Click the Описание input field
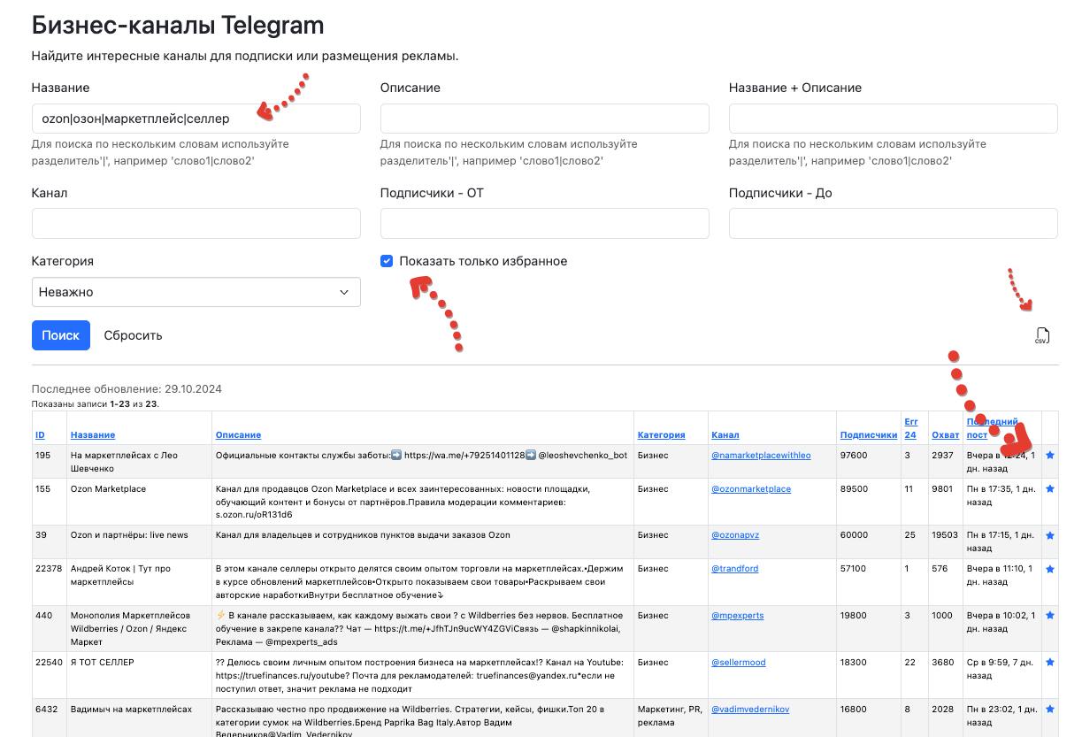Screen dimensions: 1082x737 544,118
